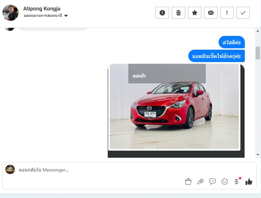Delete conversation using the trash icon
The image size is (261, 198).
pyautogui.click(x=178, y=13)
